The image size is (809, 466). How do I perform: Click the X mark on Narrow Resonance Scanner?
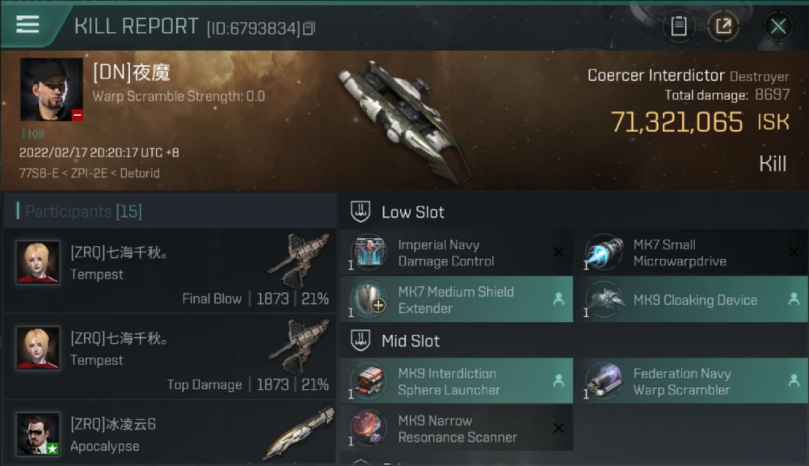point(558,428)
